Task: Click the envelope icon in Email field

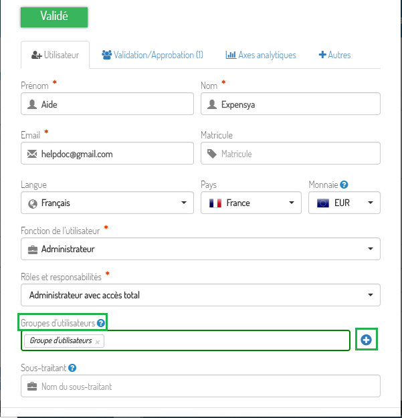Action: tap(32, 154)
